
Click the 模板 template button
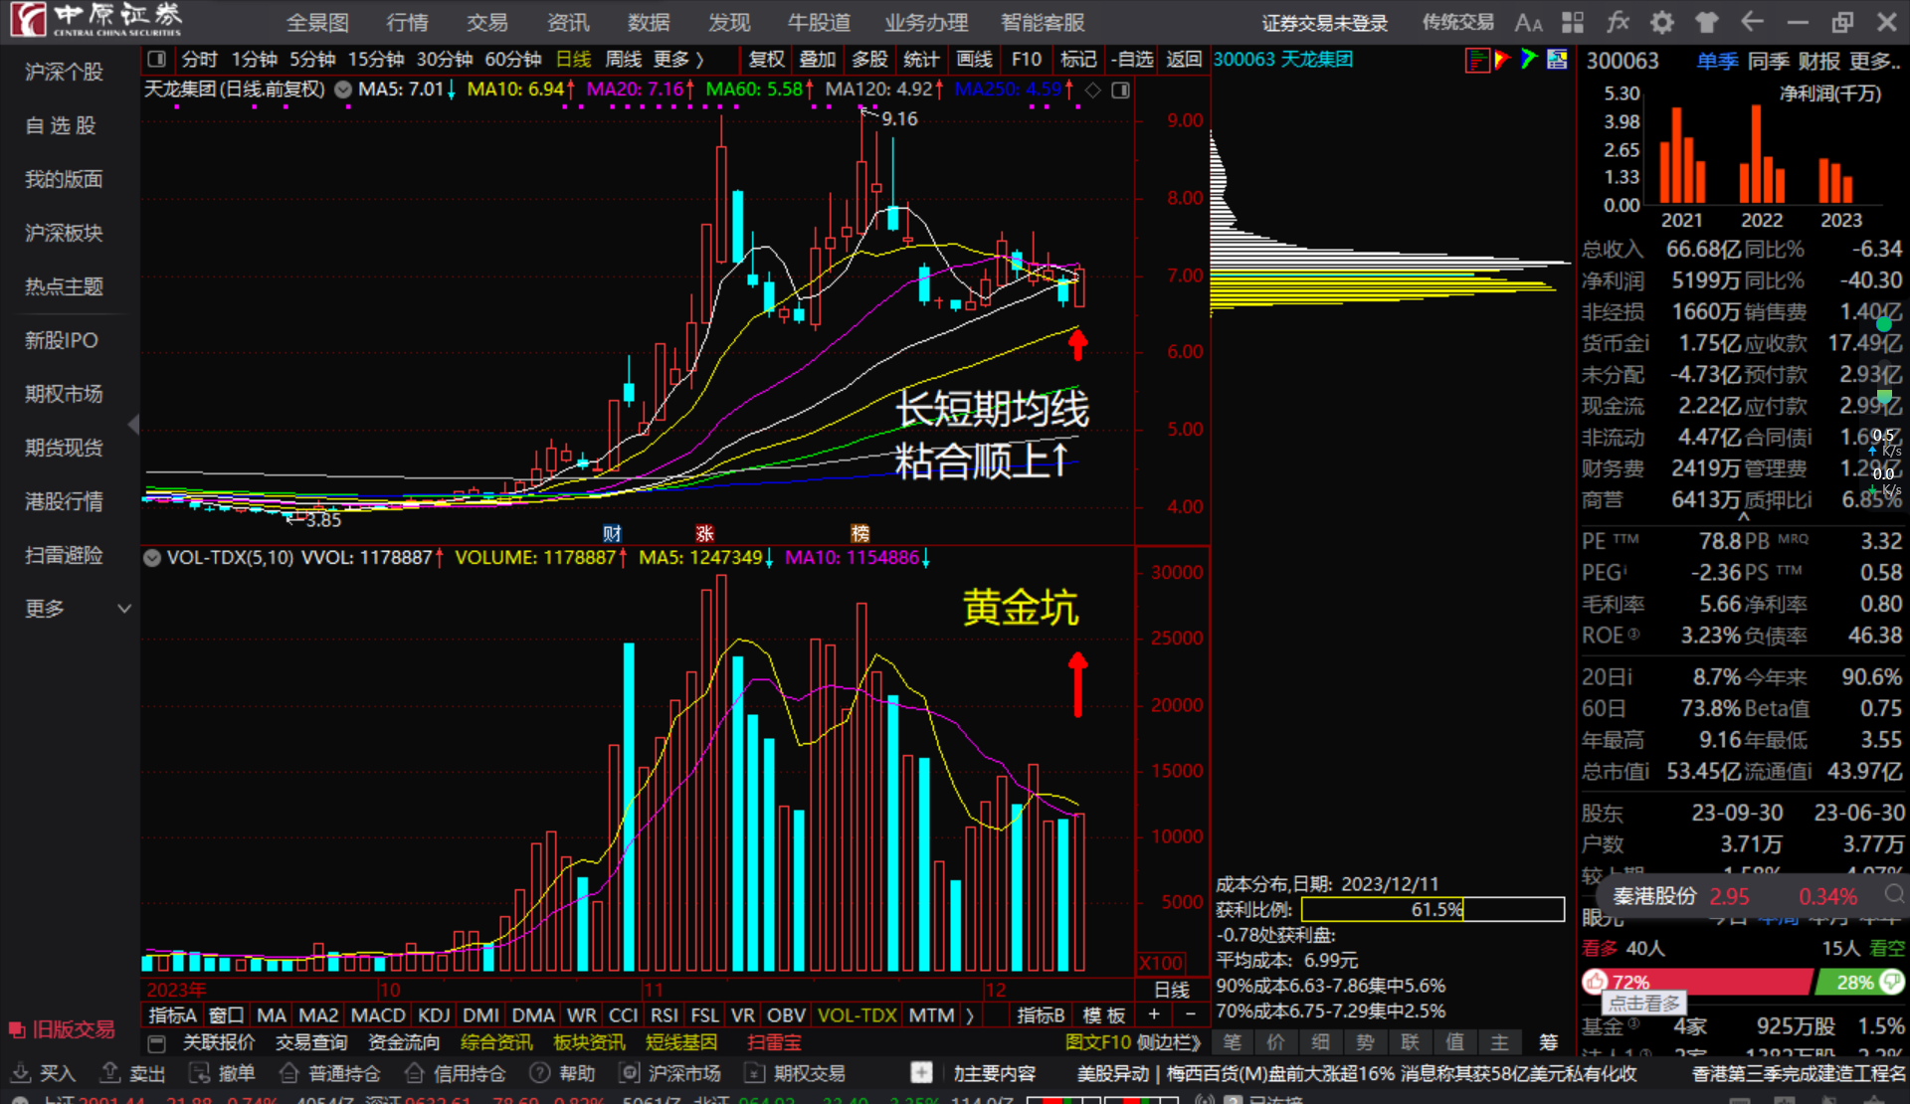(1104, 1015)
